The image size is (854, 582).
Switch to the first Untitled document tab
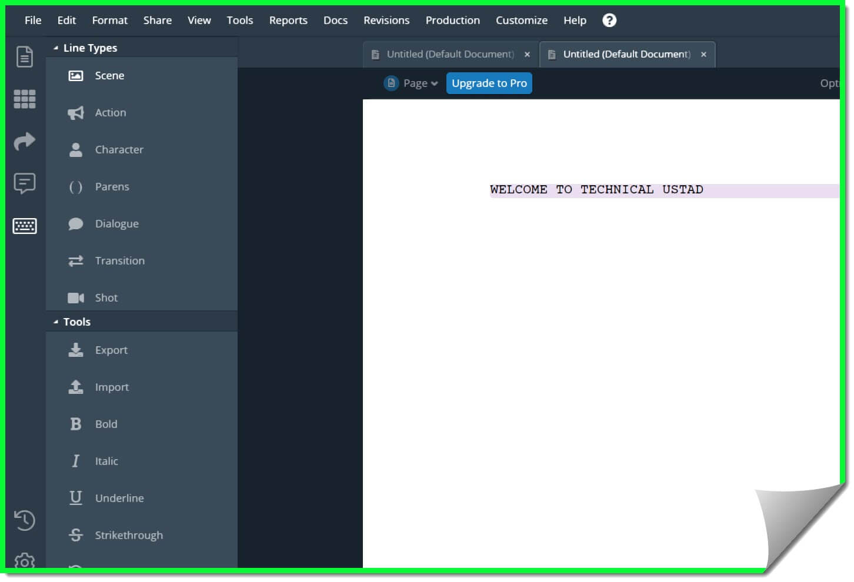point(449,53)
